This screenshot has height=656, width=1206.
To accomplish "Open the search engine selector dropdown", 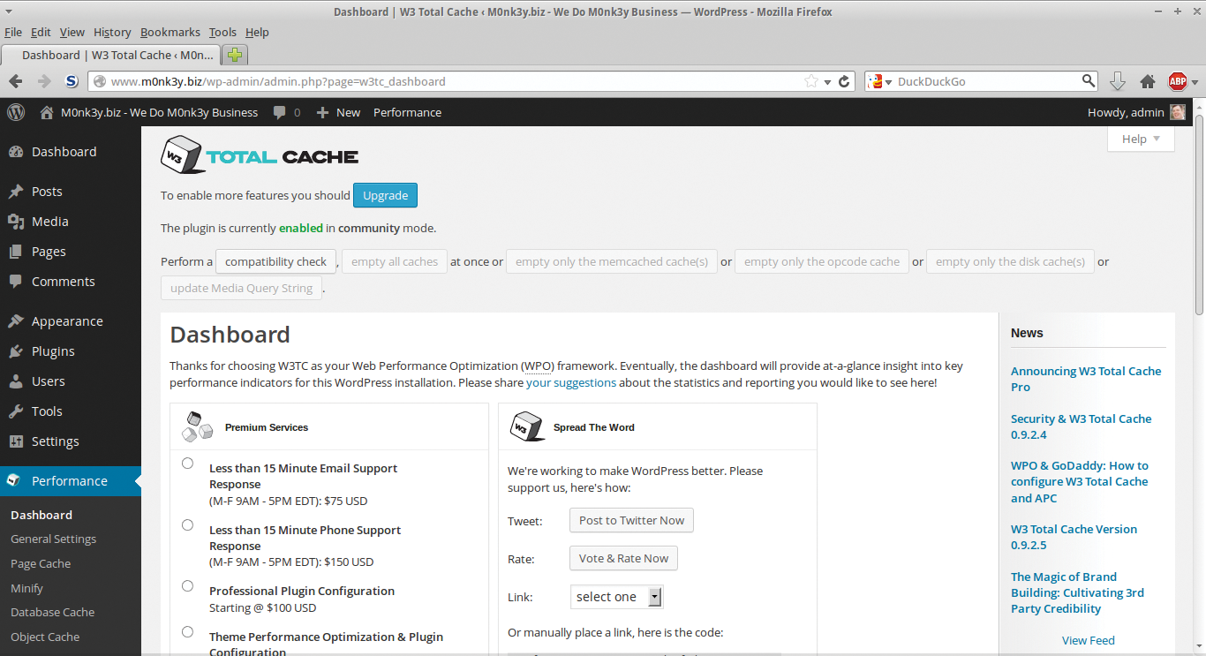I will click(x=880, y=81).
